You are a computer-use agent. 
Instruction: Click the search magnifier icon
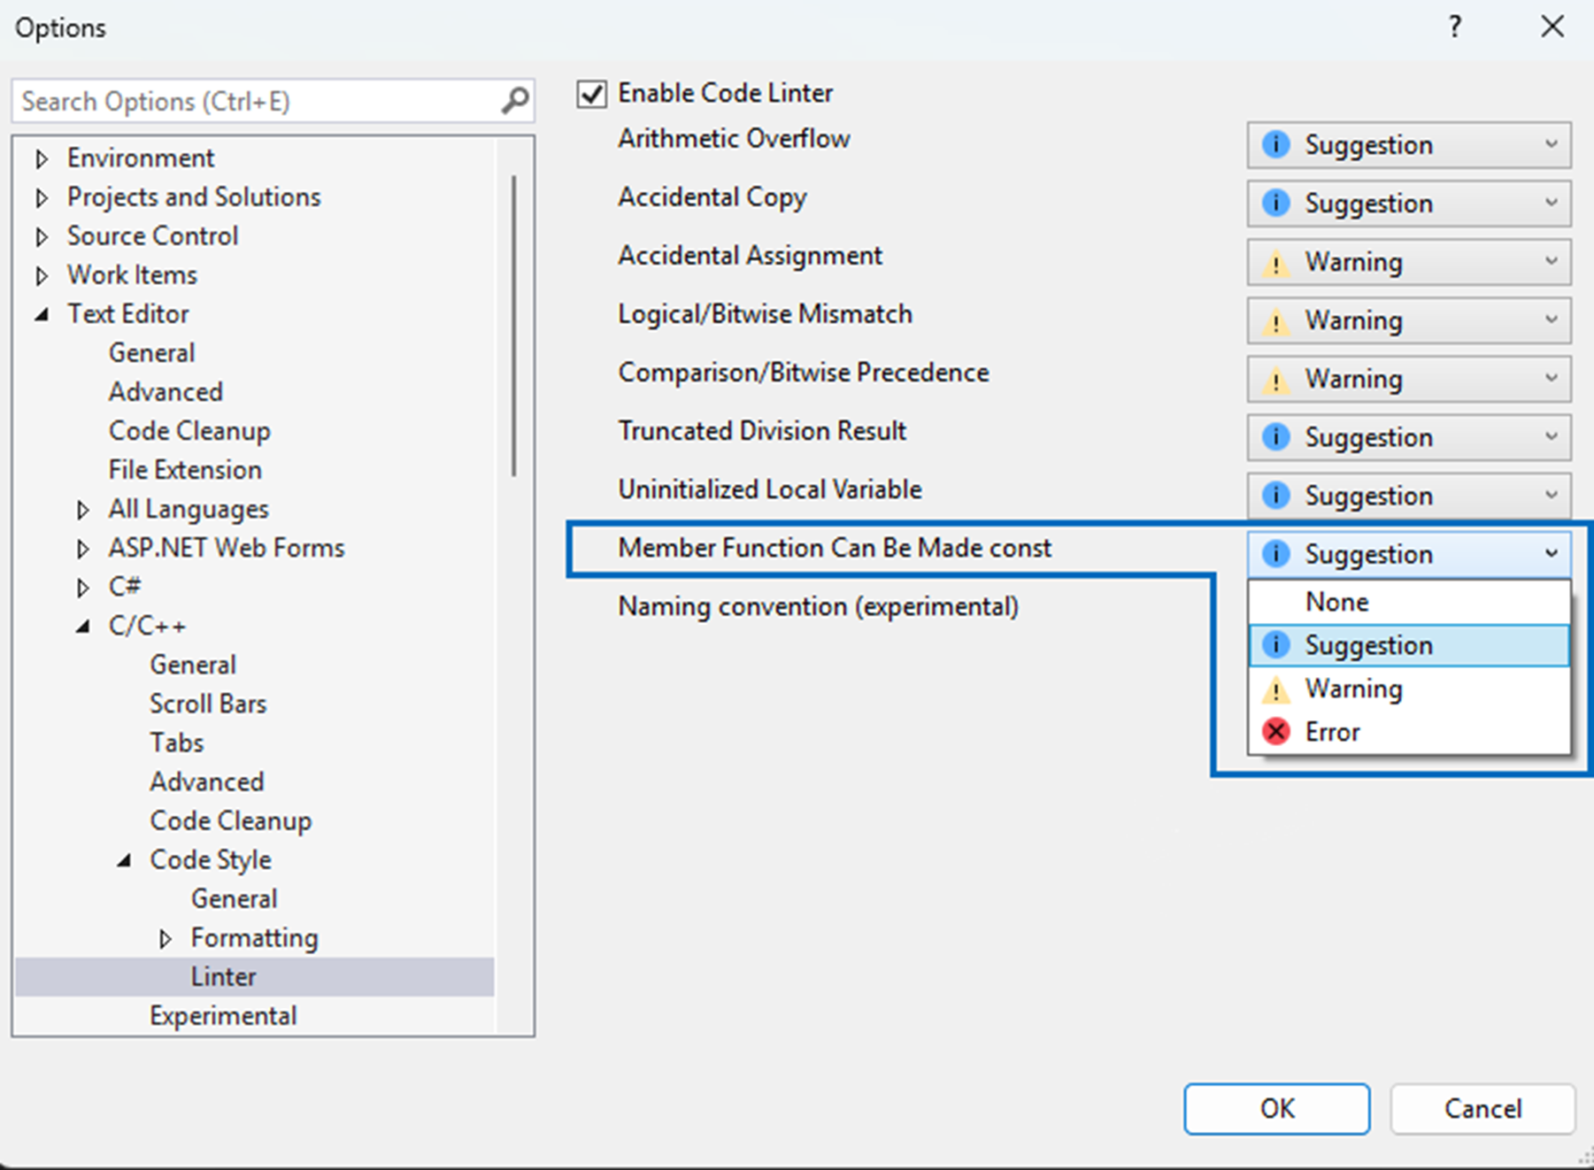(x=514, y=101)
